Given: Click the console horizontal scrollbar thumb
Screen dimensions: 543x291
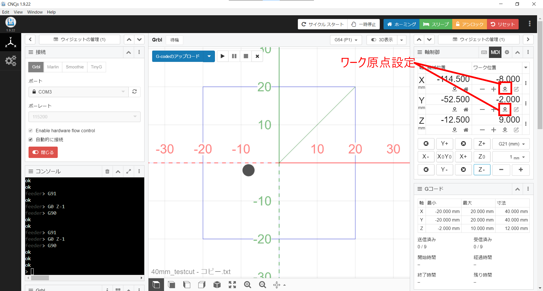Looking at the screenshot, I should pyautogui.click(x=40, y=278).
